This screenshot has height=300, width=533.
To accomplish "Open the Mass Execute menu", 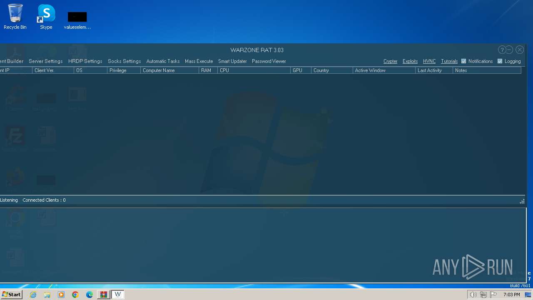I will point(199,61).
